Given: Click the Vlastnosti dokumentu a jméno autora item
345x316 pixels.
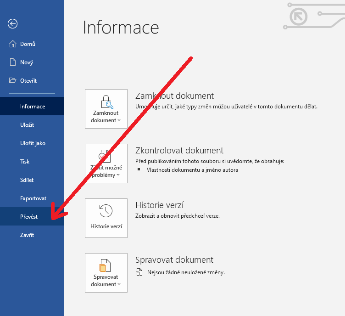Looking at the screenshot, I should (x=192, y=170).
